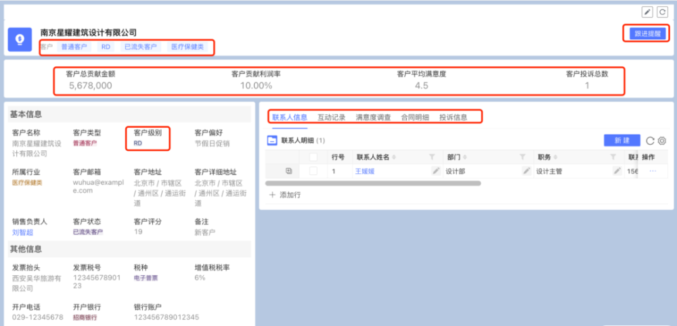Click the 已流失客户 tag in header
This screenshot has height=326, width=677.
141,47
